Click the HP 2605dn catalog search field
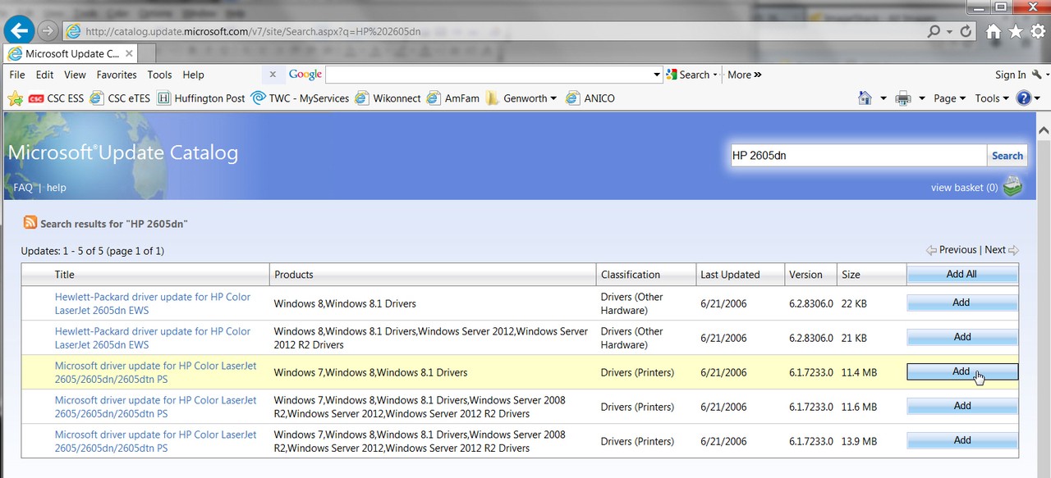The image size is (1051, 478). [x=858, y=155]
